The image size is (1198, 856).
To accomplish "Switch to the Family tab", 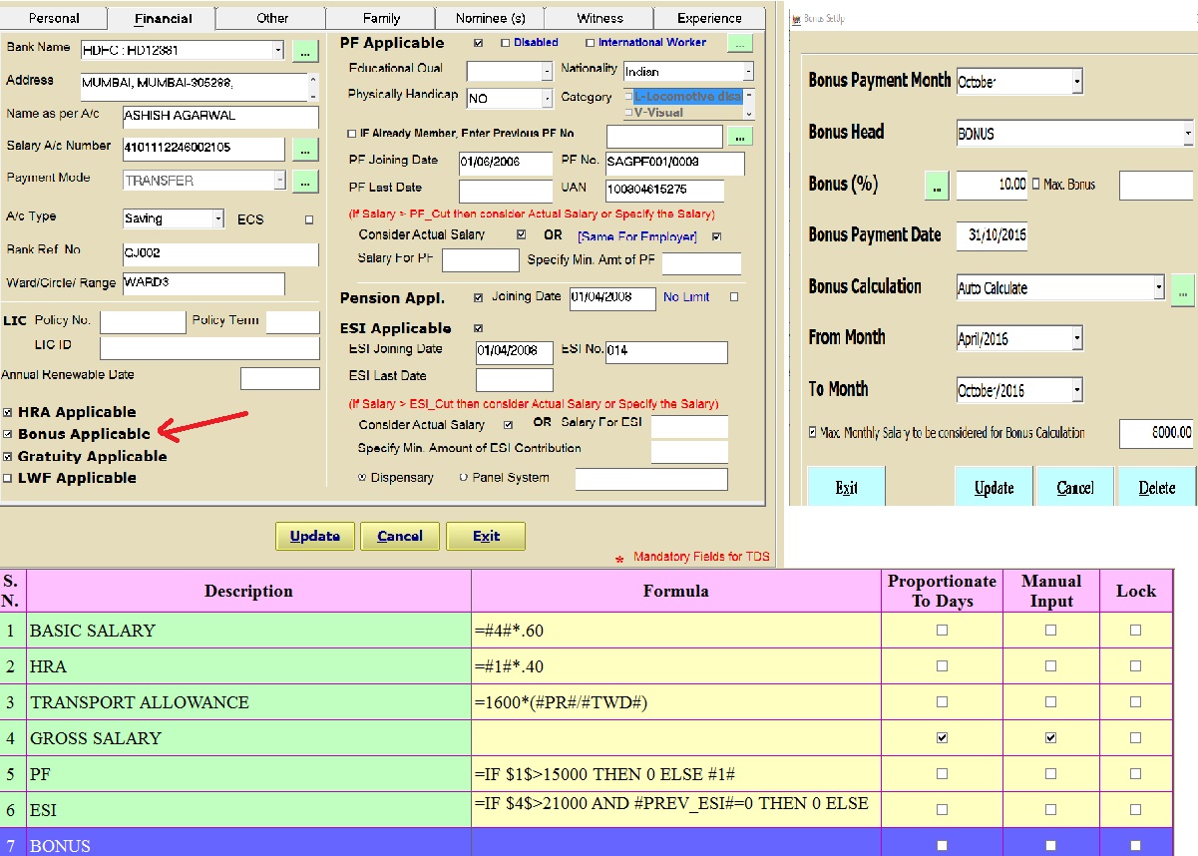I will coord(381,18).
